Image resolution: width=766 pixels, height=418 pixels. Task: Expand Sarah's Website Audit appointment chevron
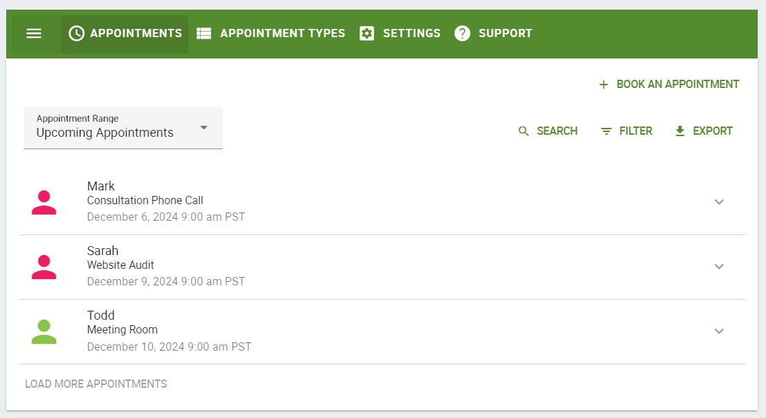coord(719,267)
